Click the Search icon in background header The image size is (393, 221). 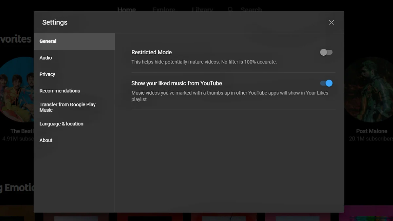pos(230,9)
